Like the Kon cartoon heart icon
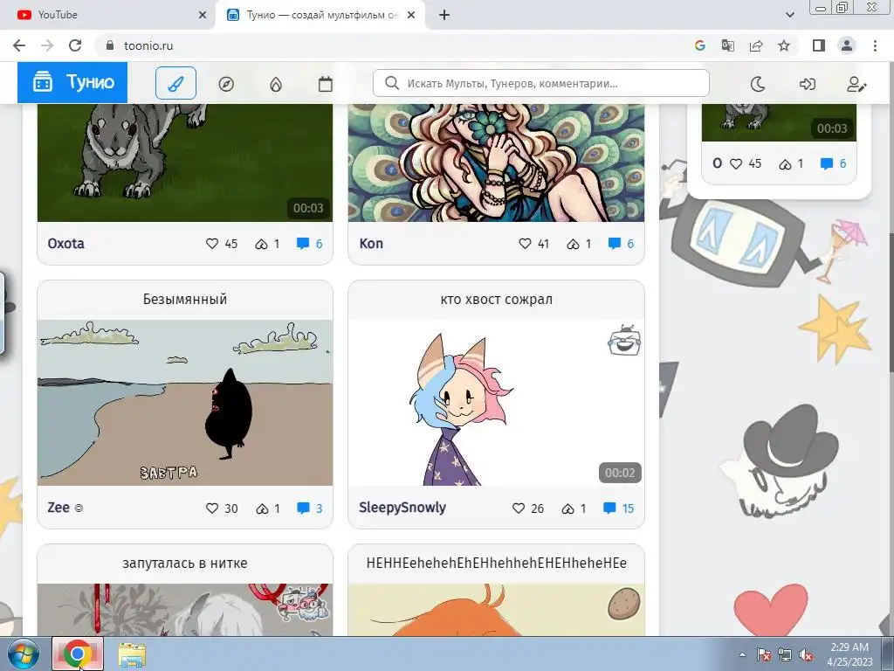Viewport: 894px width, 671px height. [x=525, y=244]
